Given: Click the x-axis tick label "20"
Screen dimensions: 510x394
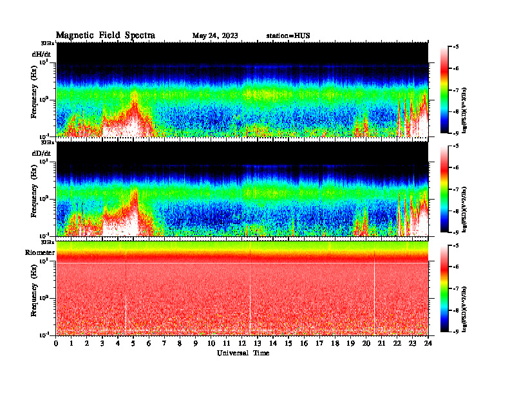Looking at the screenshot, I should [x=366, y=343].
